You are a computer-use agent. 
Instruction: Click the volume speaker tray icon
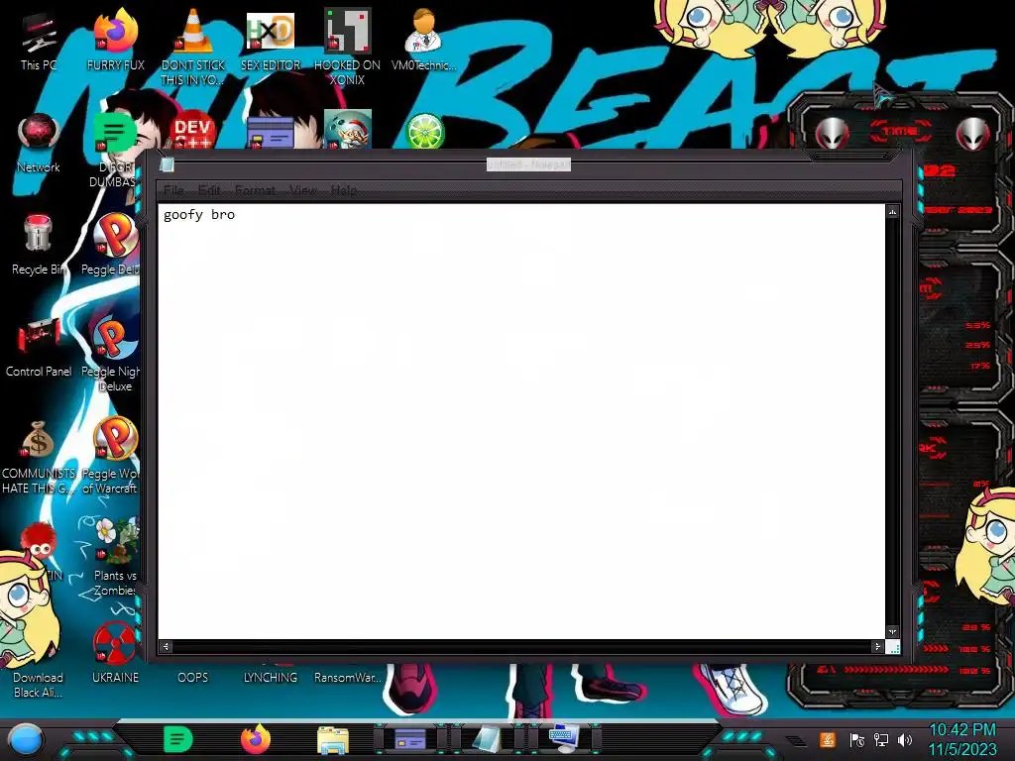[905, 739]
